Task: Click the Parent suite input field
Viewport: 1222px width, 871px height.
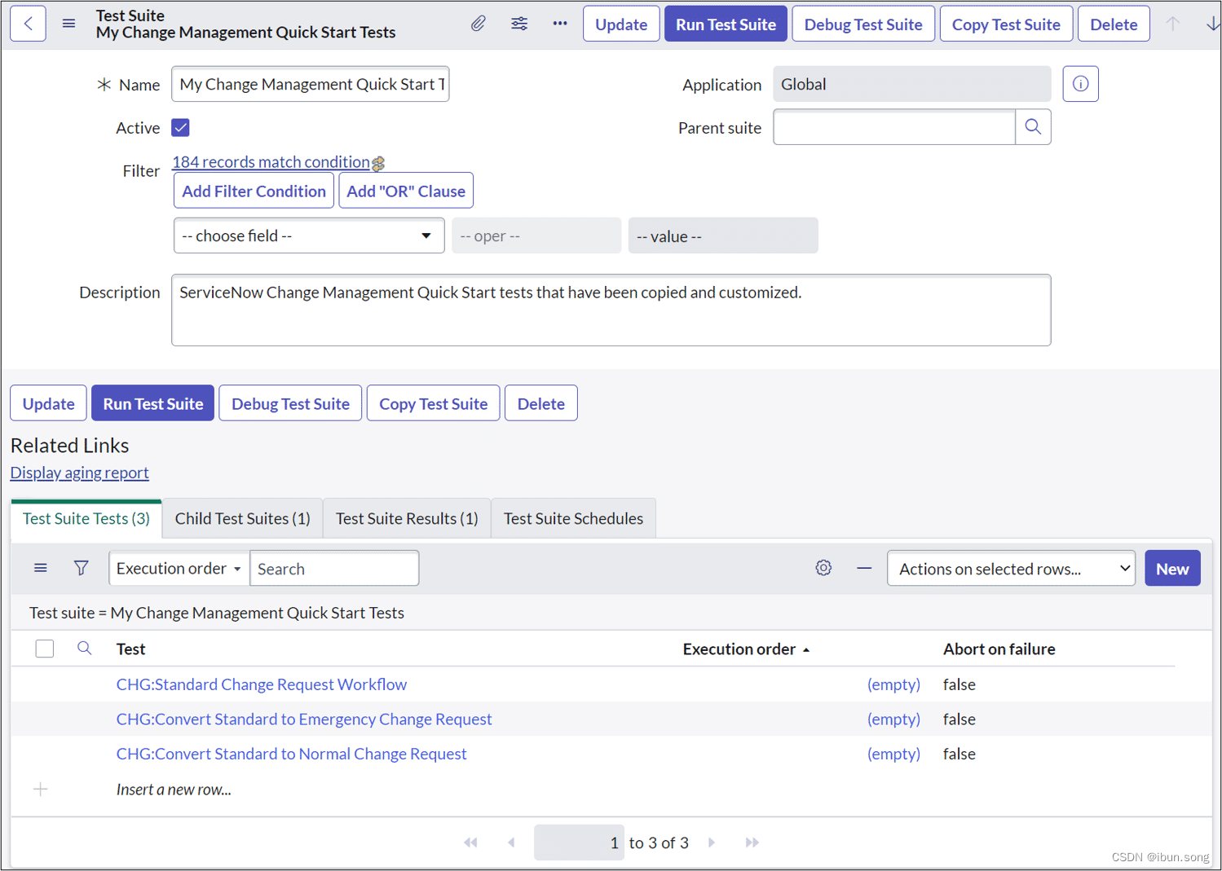Action: [x=894, y=127]
